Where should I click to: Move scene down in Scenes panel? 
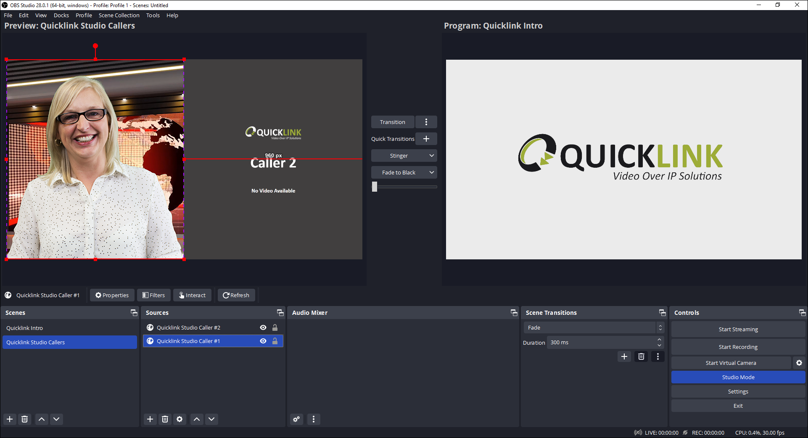click(x=56, y=419)
